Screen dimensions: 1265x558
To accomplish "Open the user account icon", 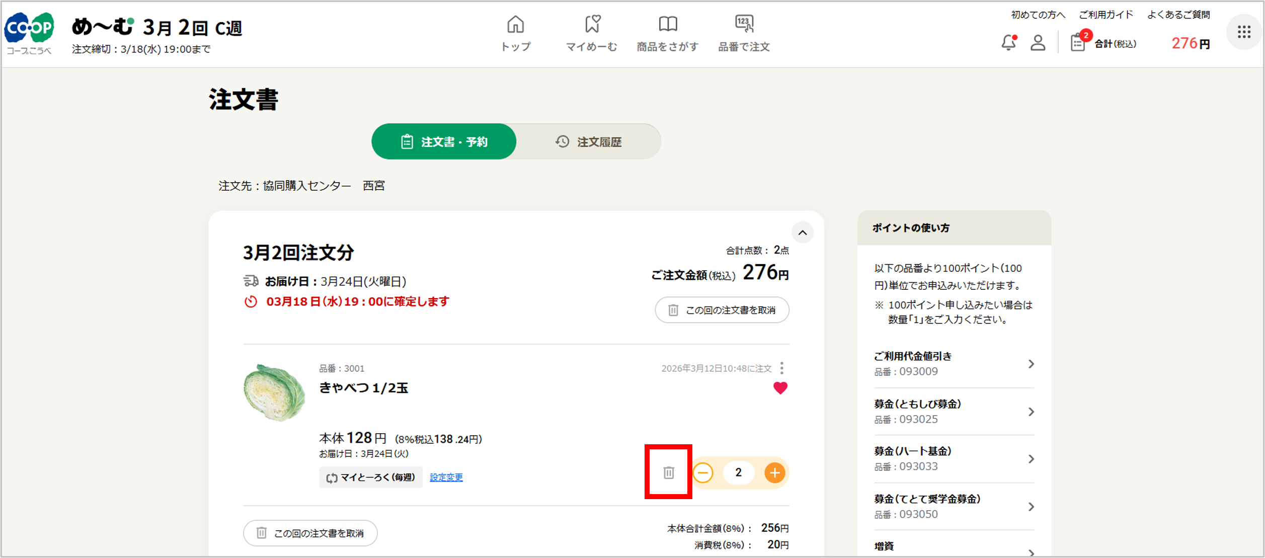I will 1038,43.
